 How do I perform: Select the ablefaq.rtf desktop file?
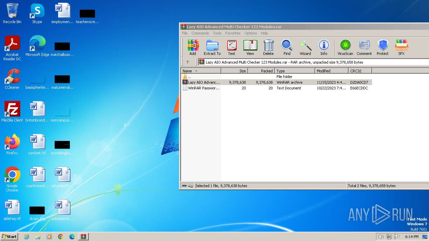coord(12,210)
